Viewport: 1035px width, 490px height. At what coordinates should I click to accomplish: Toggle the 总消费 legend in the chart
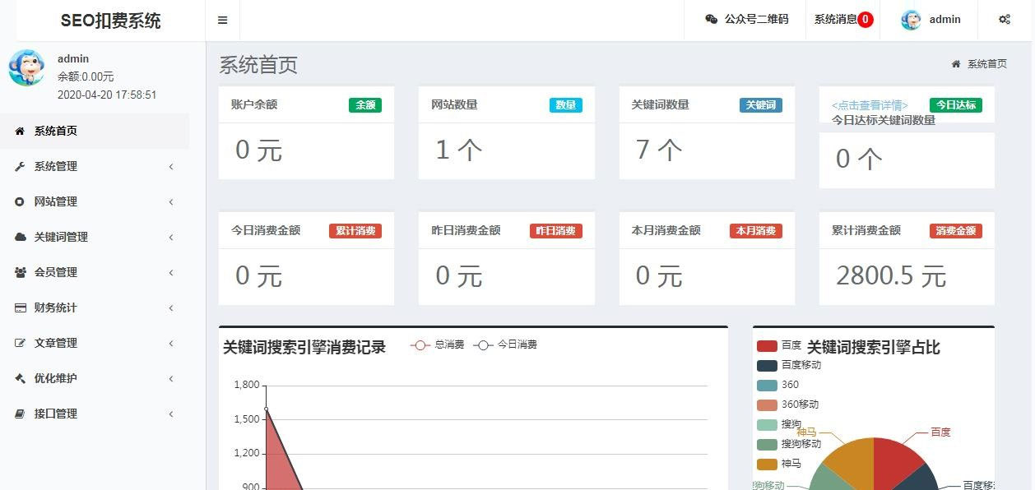437,344
